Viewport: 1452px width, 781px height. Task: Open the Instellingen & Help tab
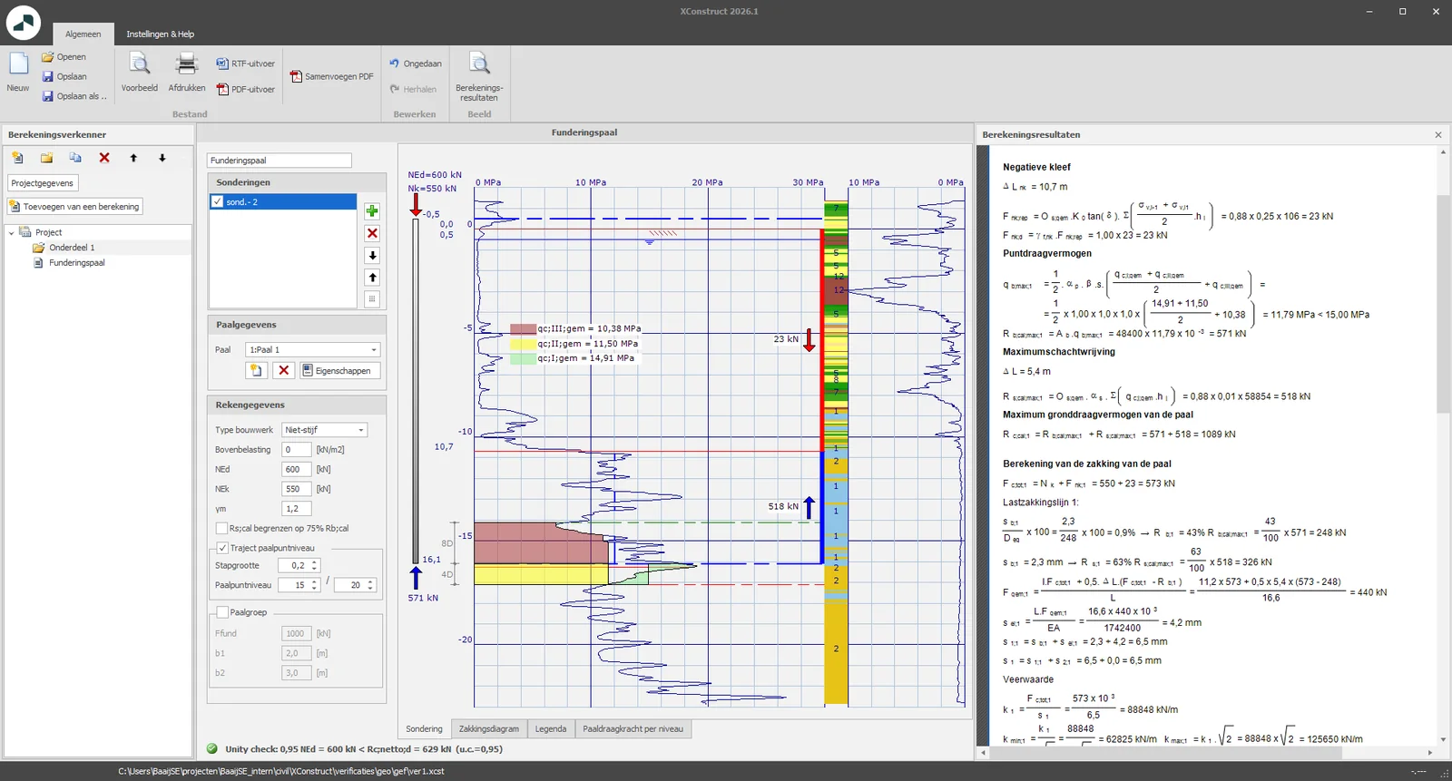click(160, 34)
